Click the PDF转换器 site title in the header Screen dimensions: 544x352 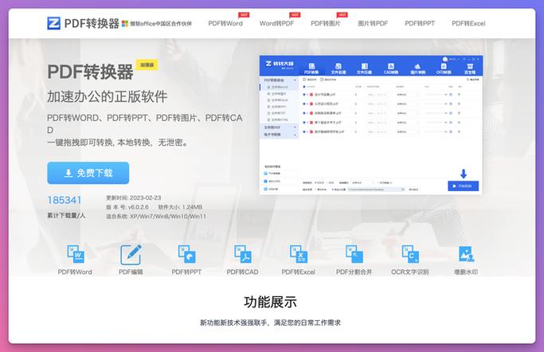pyautogui.click(x=92, y=24)
